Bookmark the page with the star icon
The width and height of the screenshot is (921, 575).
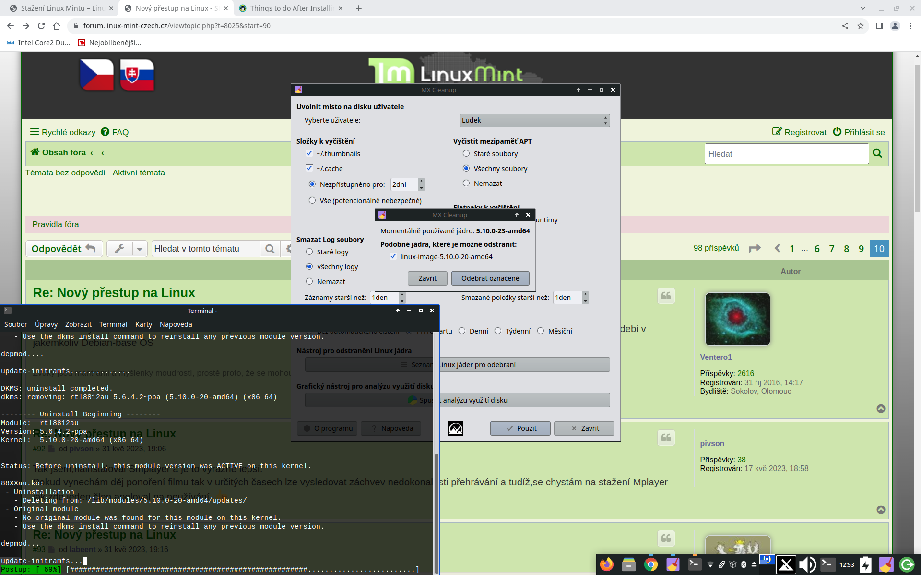861,26
